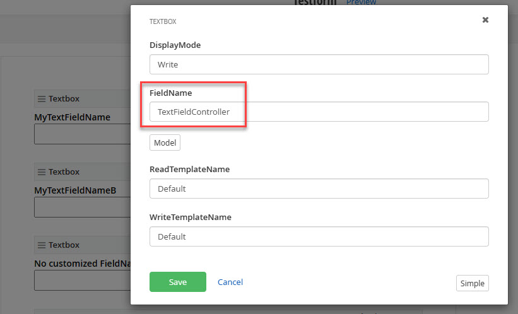518x314 pixels.
Task: Click input under No customized FieldName
Action: 83,281
